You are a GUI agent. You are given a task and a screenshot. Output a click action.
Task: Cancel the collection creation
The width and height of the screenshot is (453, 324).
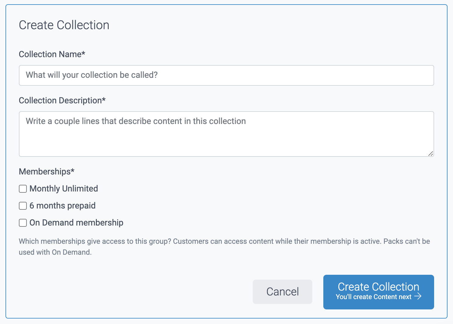[282, 291]
